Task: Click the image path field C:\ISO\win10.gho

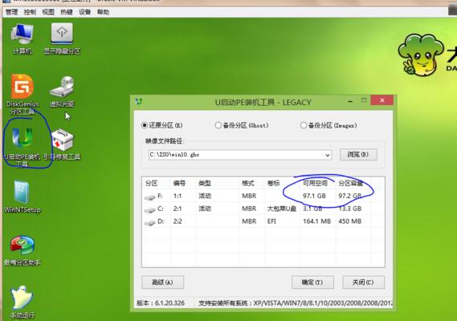Action: pos(240,155)
